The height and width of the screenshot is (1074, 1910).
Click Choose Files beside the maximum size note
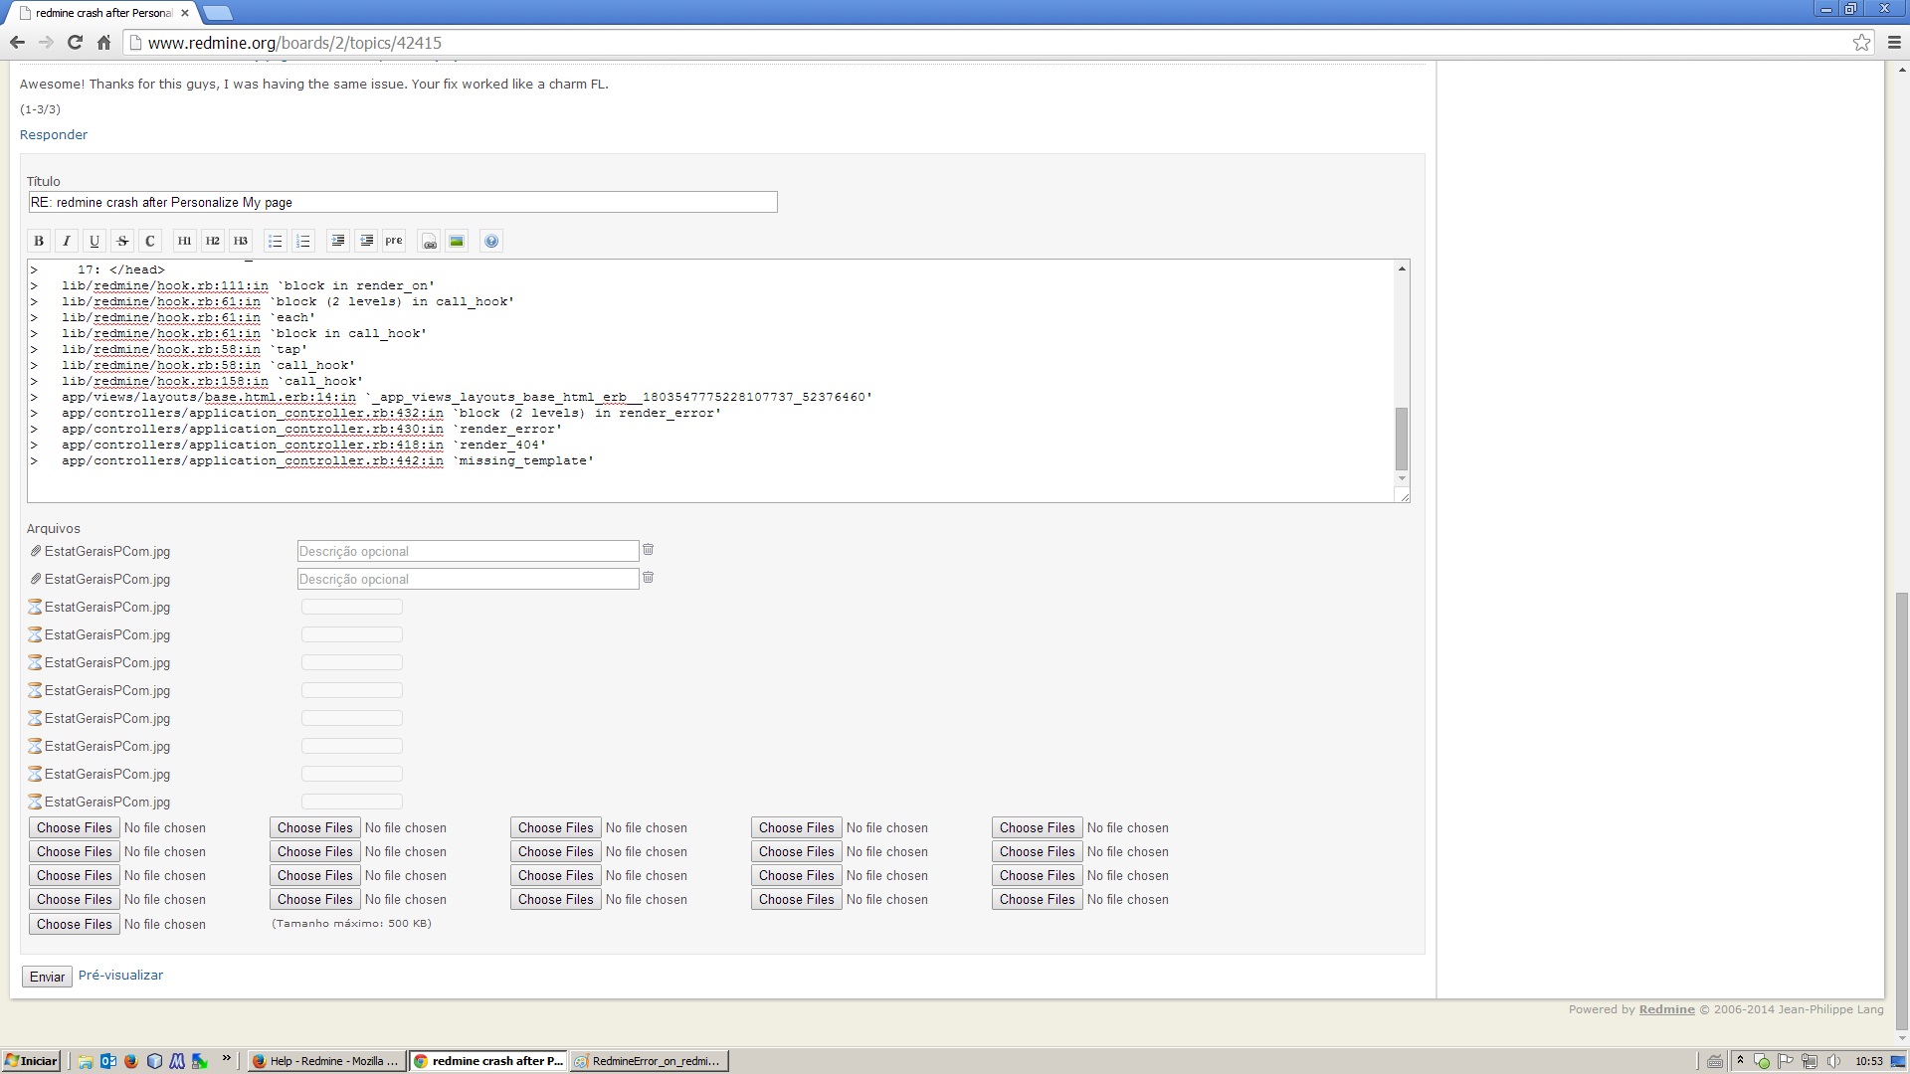coord(75,924)
